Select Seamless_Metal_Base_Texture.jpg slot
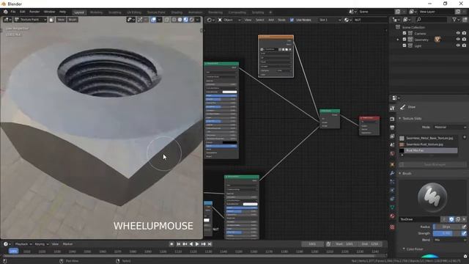The image size is (469, 264). point(428,139)
